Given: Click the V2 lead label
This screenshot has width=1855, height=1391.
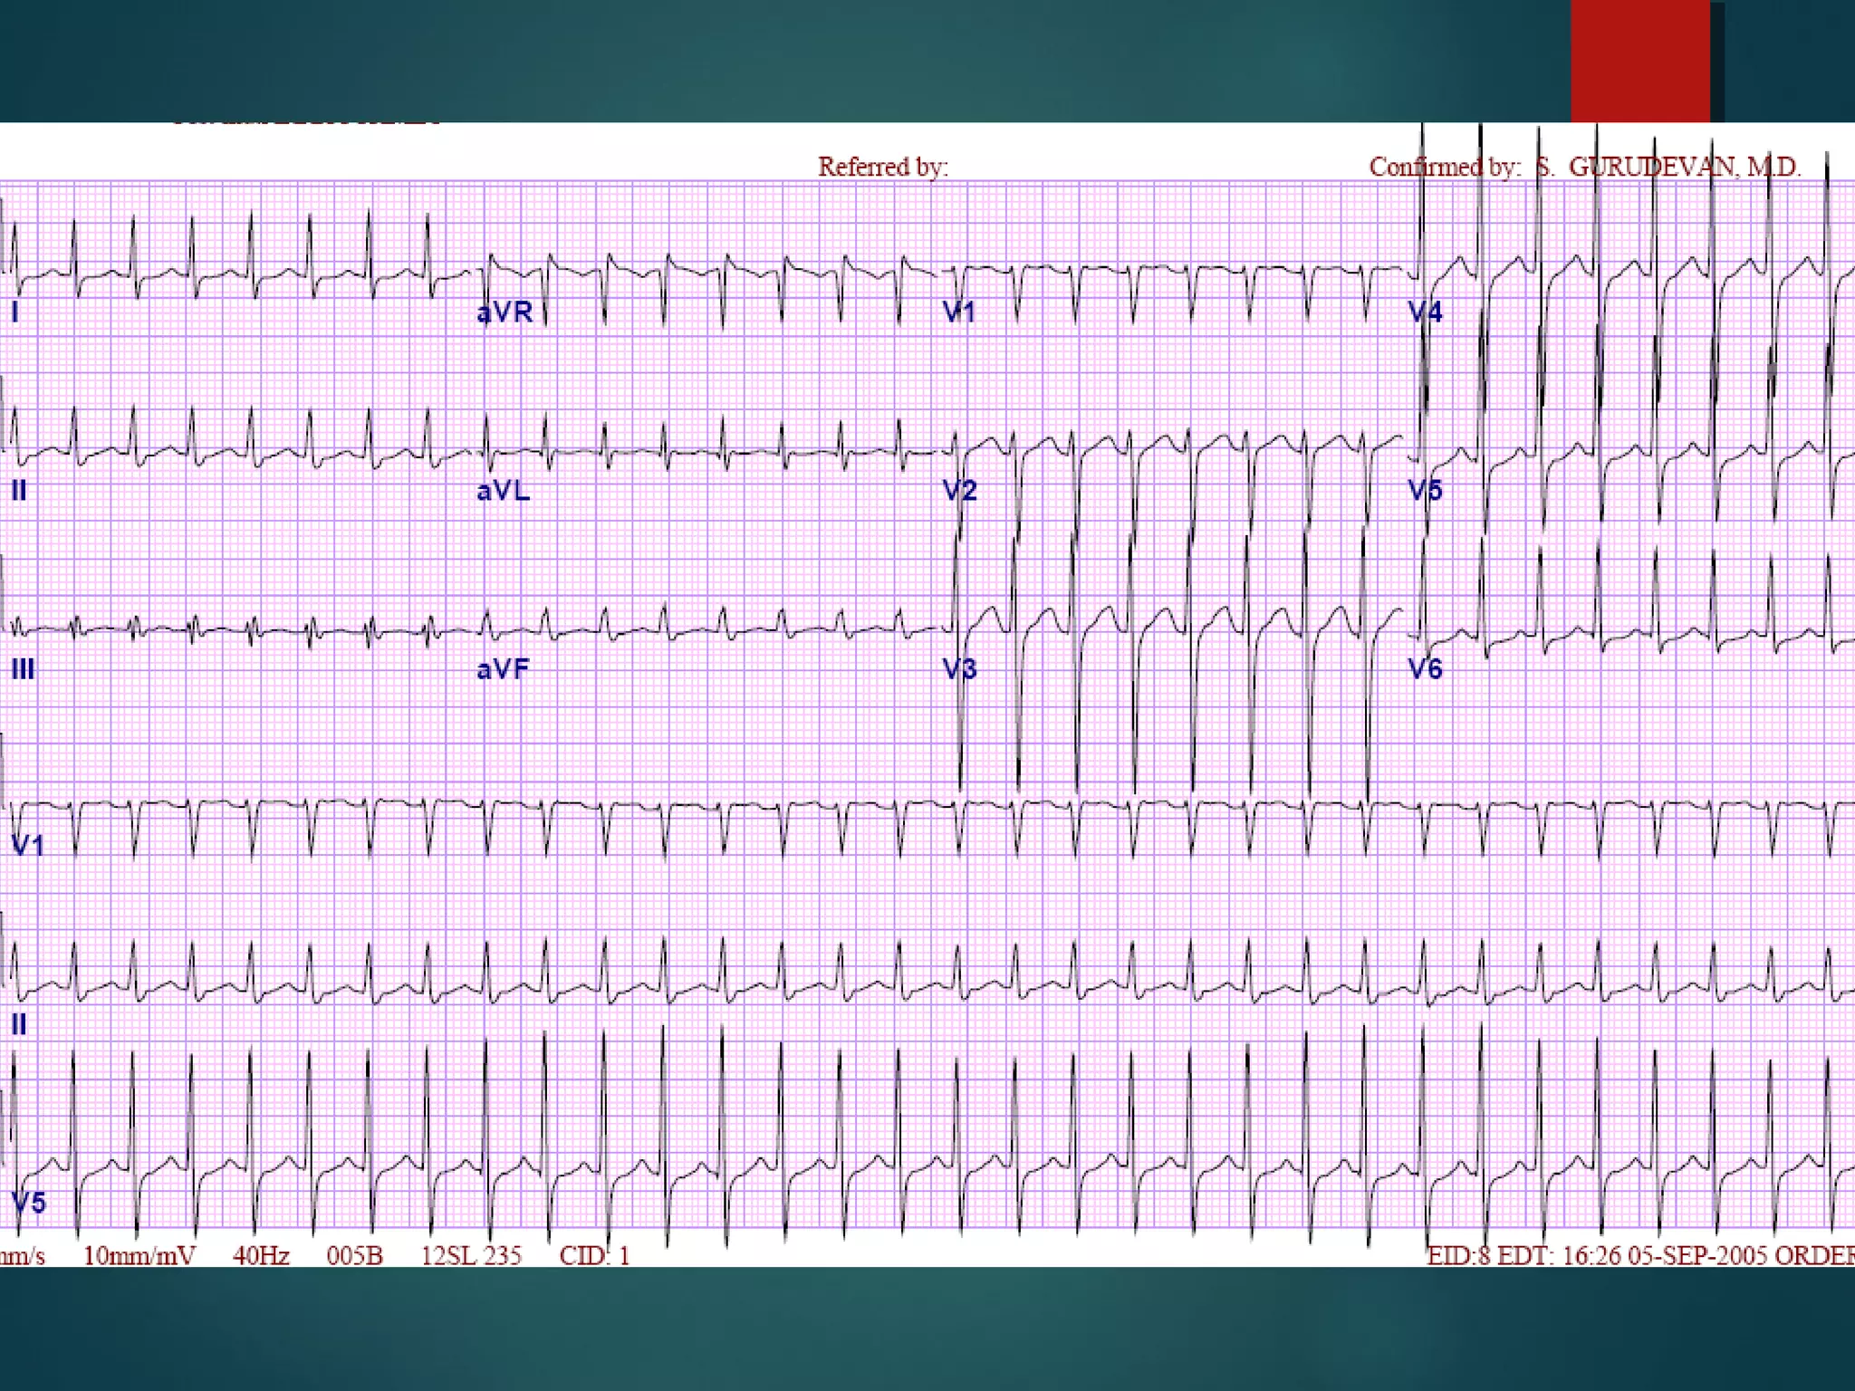Looking at the screenshot, I should tap(960, 491).
